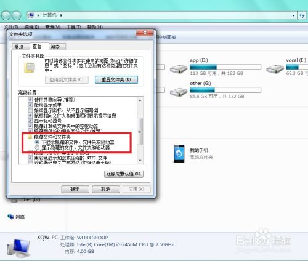Toggle 显示驱动器号 checkbox

coord(30,121)
